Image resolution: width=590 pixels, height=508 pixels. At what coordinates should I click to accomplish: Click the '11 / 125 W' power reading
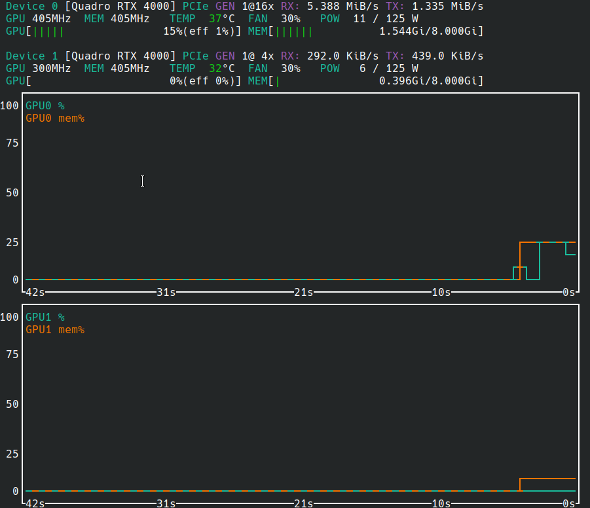385,19
